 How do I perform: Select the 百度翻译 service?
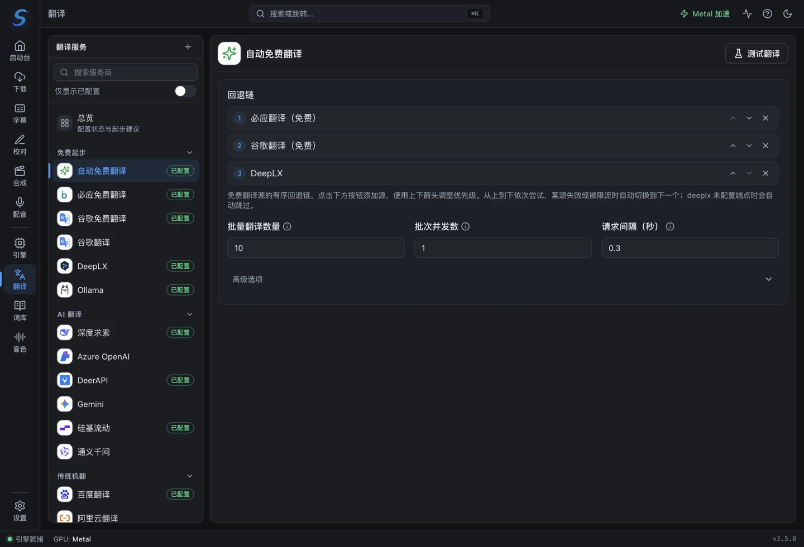pos(126,494)
